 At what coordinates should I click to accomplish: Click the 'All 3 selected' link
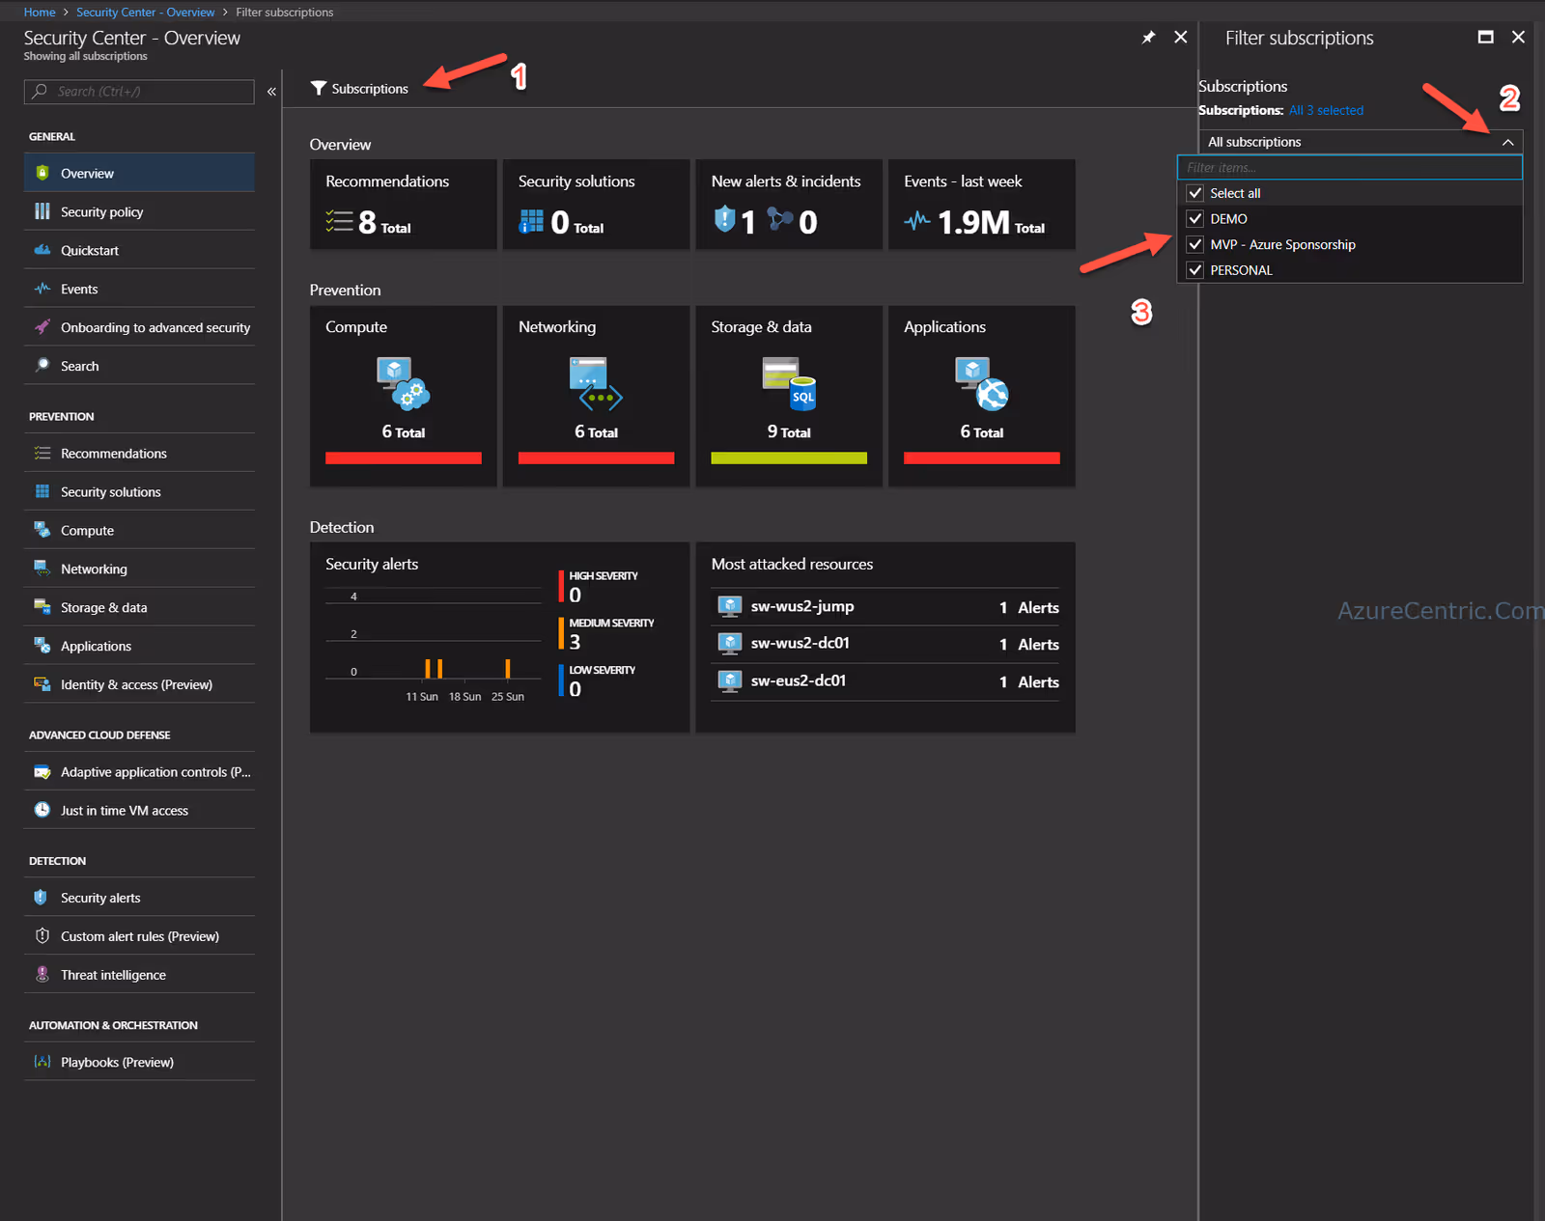(1326, 110)
